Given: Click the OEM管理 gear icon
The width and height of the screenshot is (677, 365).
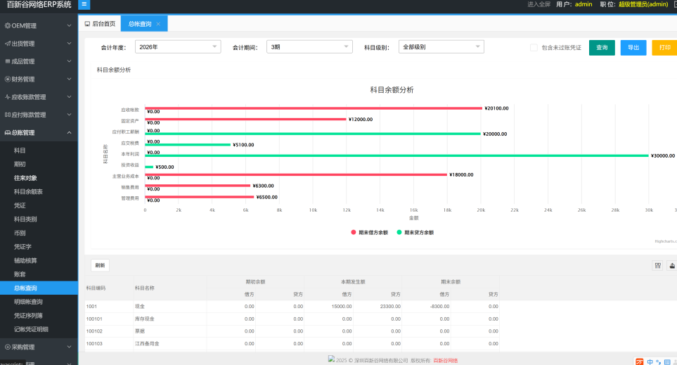Looking at the screenshot, I should coord(7,26).
